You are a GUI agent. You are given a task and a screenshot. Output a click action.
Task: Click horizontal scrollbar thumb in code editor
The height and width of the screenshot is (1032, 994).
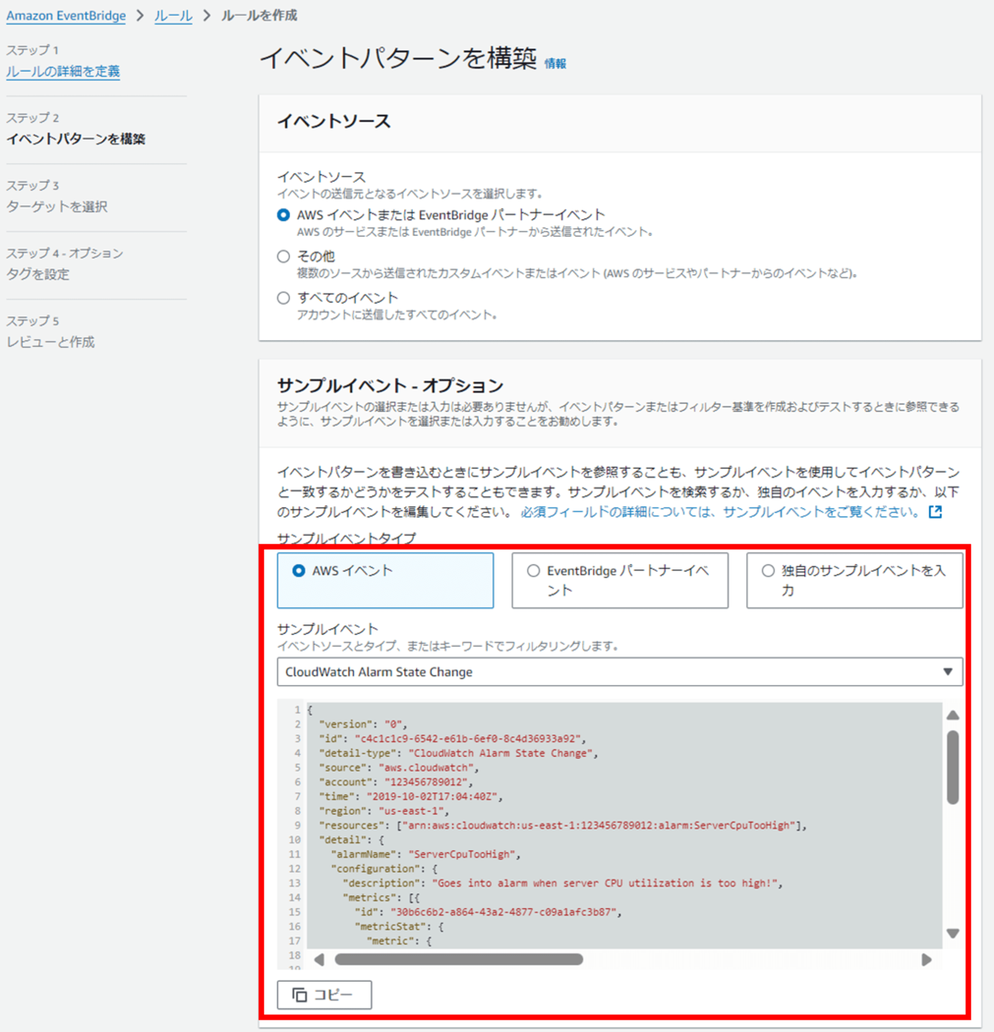click(459, 959)
